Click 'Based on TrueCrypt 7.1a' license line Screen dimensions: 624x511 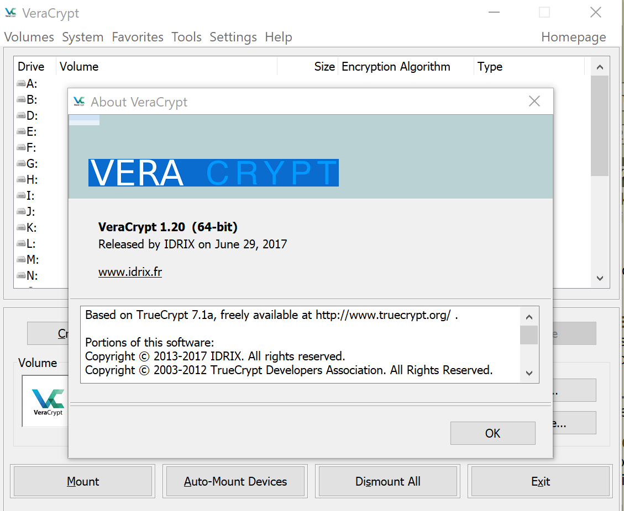point(271,315)
